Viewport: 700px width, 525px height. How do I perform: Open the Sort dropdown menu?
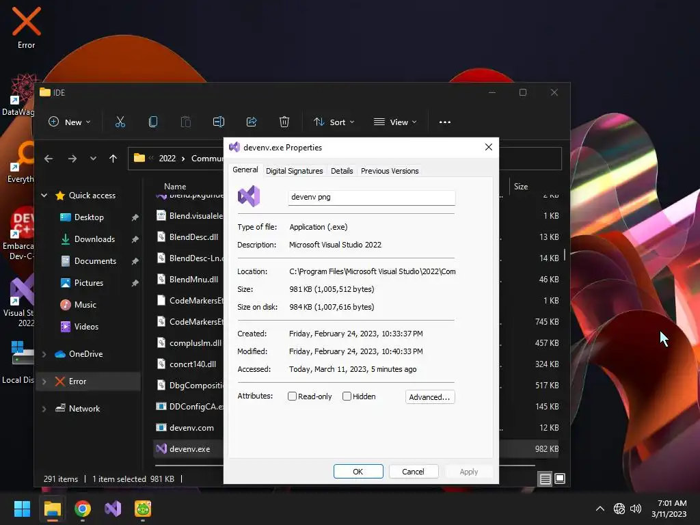tap(334, 122)
